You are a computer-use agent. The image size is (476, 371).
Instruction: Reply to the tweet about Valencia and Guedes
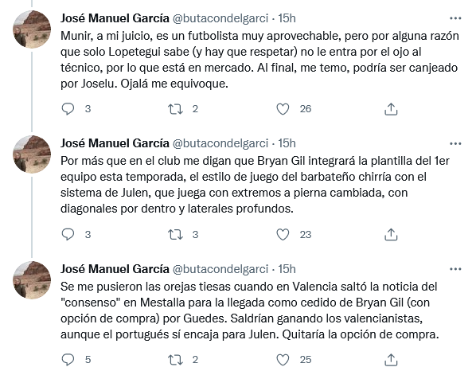pos(68,360)
